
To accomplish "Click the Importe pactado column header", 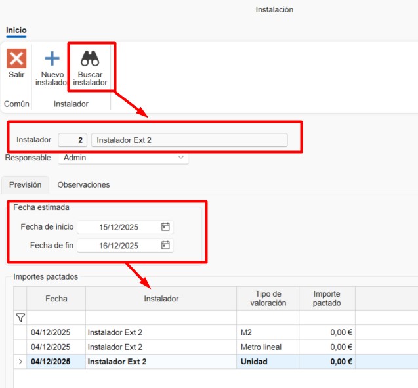I will pyautogui.click(x=327, y=299).
